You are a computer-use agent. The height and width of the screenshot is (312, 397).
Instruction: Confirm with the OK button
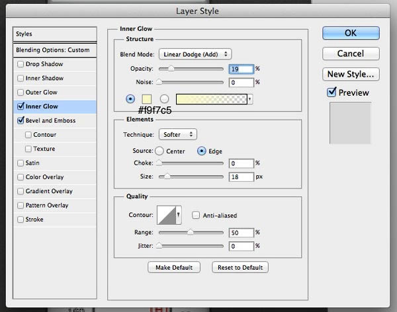pyautogui.click(x=351, y=33)
